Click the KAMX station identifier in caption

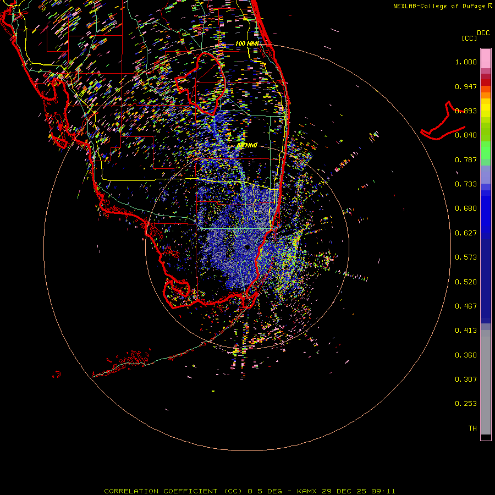[x=306, y=491]
